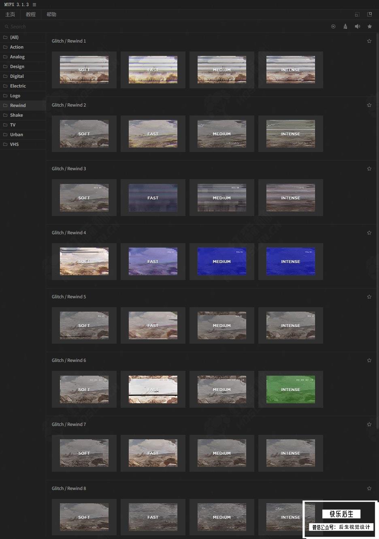Favorite the Glitch / Rewind 3 group
Screen dimensions: 379x539
click(369, 169)
